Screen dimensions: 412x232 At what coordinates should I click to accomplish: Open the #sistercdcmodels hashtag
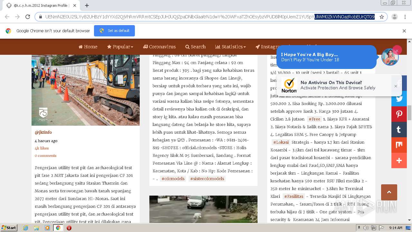point(207,179)
